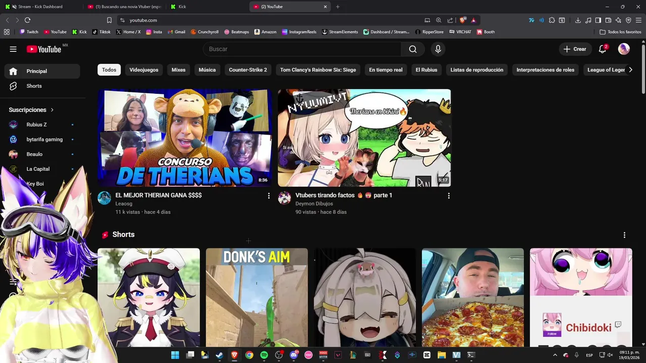Click the Leaosg channel avatar

[104, 198]
